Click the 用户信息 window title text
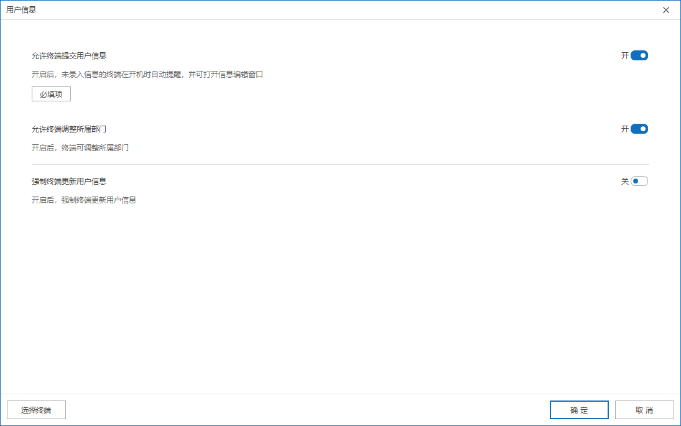Image resolution: width=681 pixels, height=426 pixels. 21,10
